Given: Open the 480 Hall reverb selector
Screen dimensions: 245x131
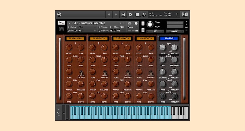Looking at the screenshot, I should click(x=169, y=38).
